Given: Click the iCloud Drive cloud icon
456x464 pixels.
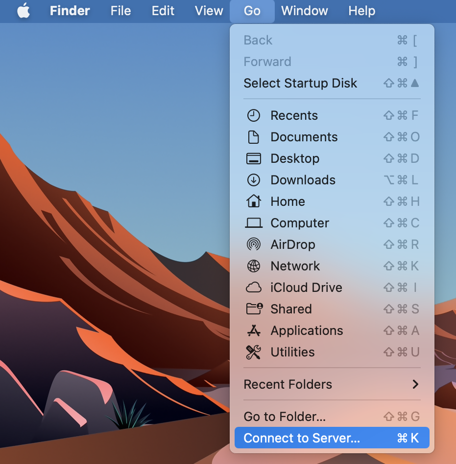Looking at the screenshot, I should coord(254,287).
